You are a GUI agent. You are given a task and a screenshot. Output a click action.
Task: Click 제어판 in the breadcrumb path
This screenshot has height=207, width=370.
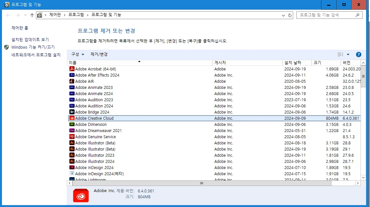(55, 15)
